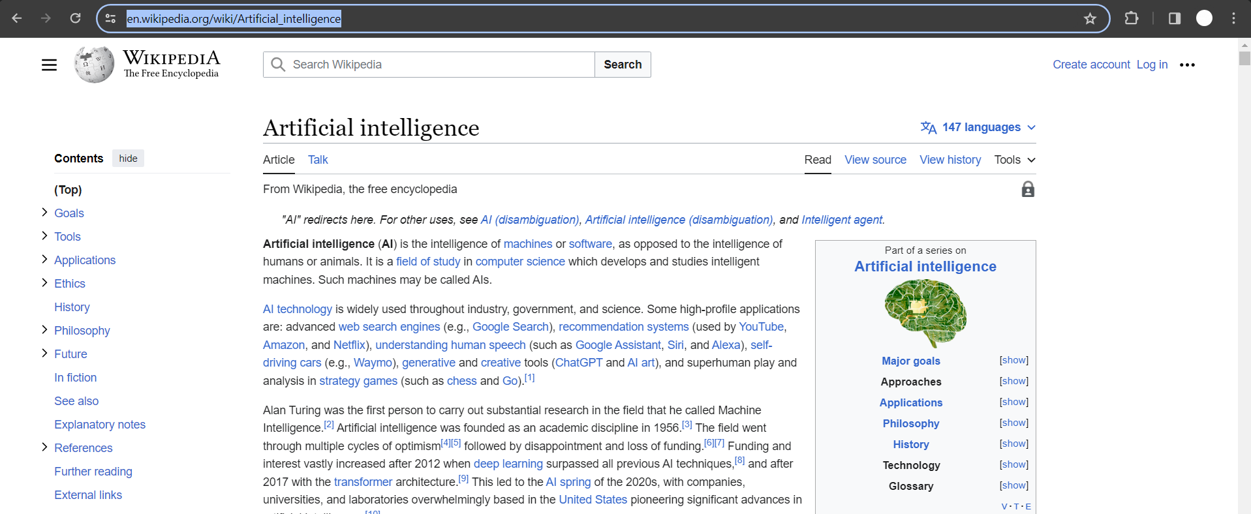Show the Glossary sidebar section
The width and height of the screenshot is (1251, 514).
tap(1014, 485)
